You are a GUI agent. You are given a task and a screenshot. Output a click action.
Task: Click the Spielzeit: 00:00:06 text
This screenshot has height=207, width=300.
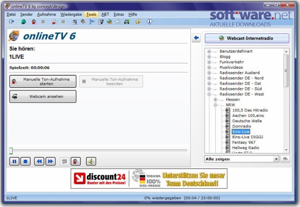[x=29, y=67]
